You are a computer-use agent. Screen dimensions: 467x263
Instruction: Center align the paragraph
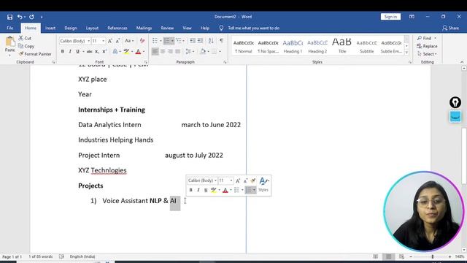point(163,52)
